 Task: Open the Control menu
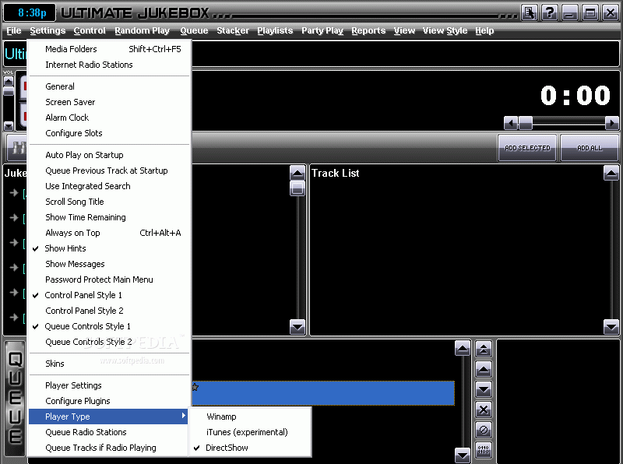(90, 30)
